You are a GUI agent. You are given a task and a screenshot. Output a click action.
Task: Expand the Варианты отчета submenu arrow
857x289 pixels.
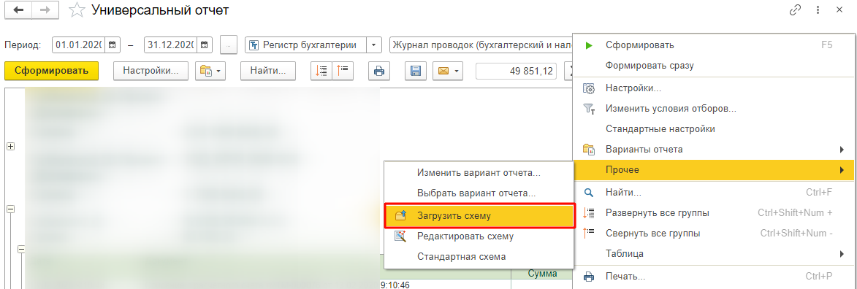[841, 149]
